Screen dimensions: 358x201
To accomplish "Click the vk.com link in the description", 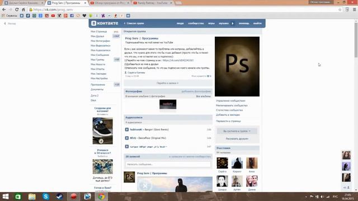I will pyautogui.click(x=178, y=60).
